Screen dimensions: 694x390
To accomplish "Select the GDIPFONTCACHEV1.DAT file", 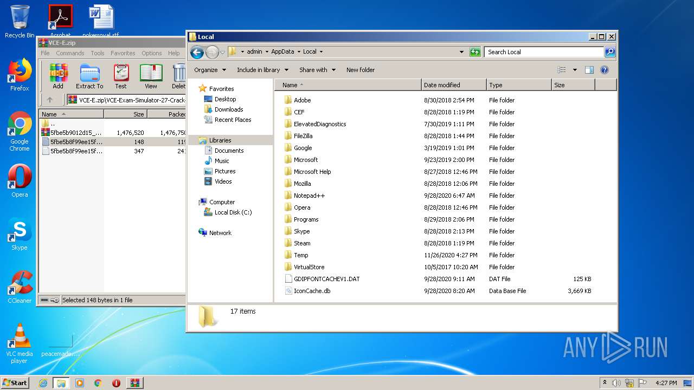I will [326, 279].
